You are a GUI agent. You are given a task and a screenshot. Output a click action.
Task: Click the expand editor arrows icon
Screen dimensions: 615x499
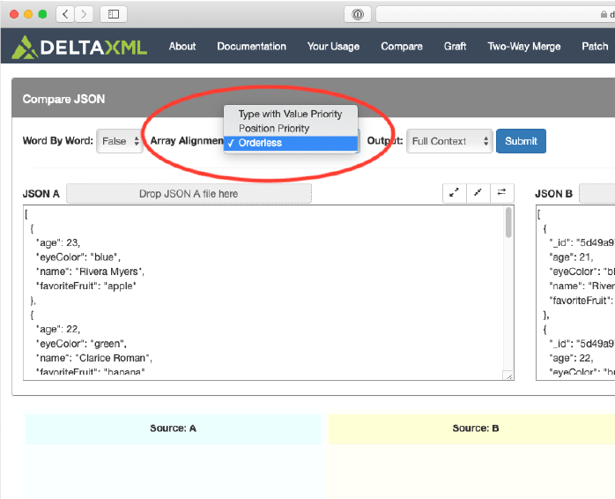(x=454, y=193)
